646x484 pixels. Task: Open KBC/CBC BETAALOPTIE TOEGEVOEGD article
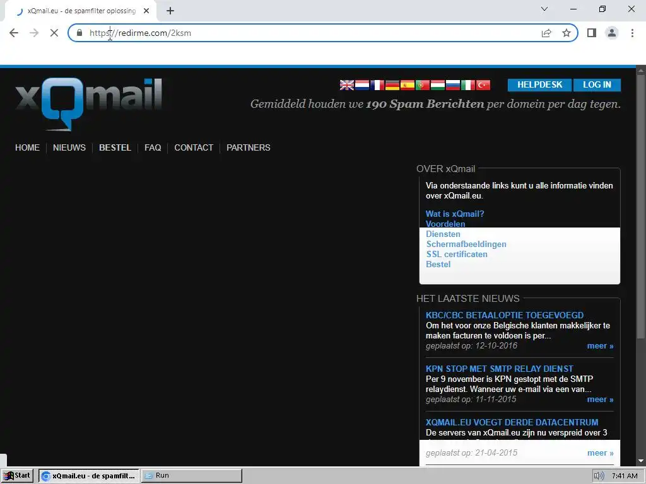[505, 315]
